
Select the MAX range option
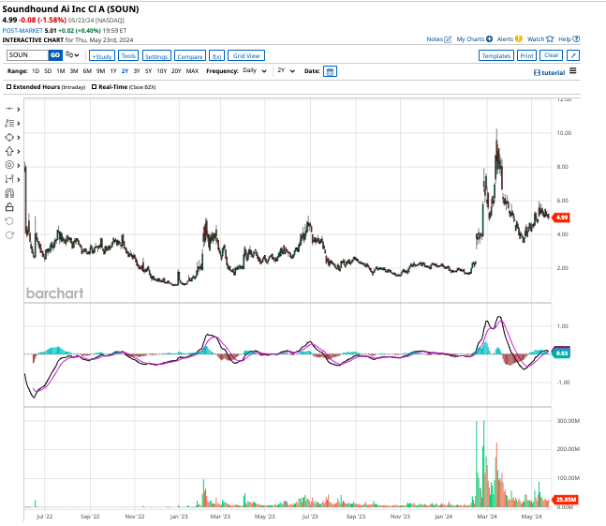coord(192,71)
